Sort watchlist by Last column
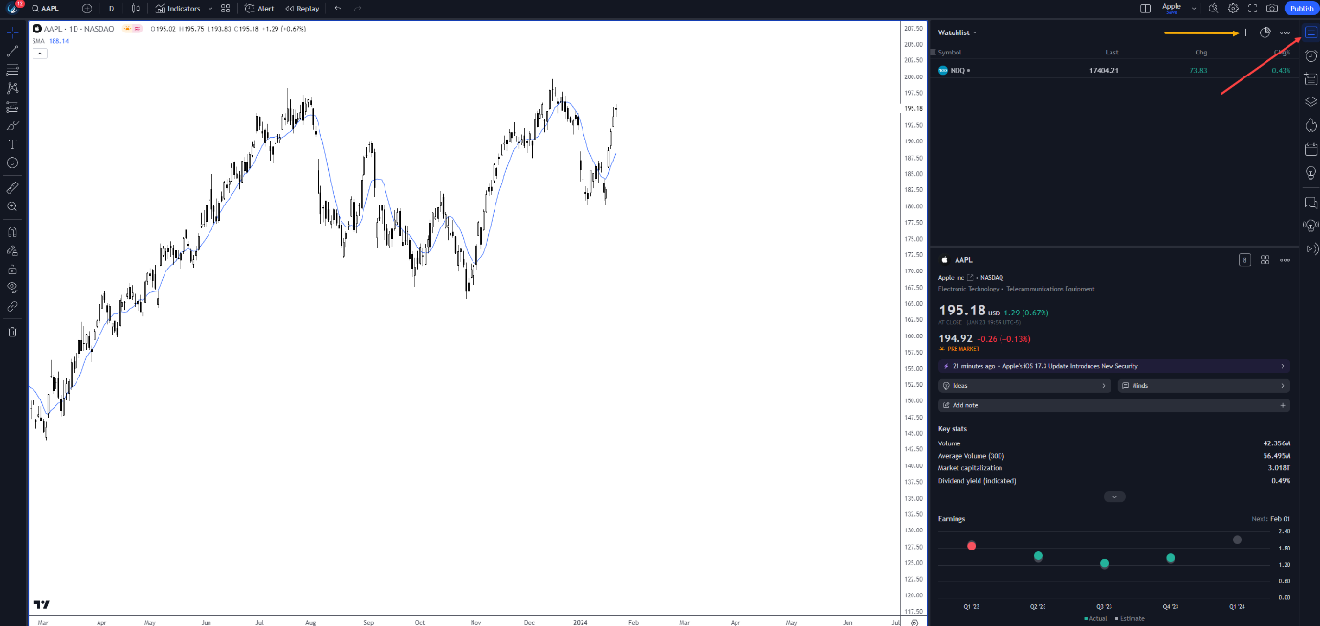Image resolution: width=1320 pixels, height=626 pixels. [x=1111, y=52]
